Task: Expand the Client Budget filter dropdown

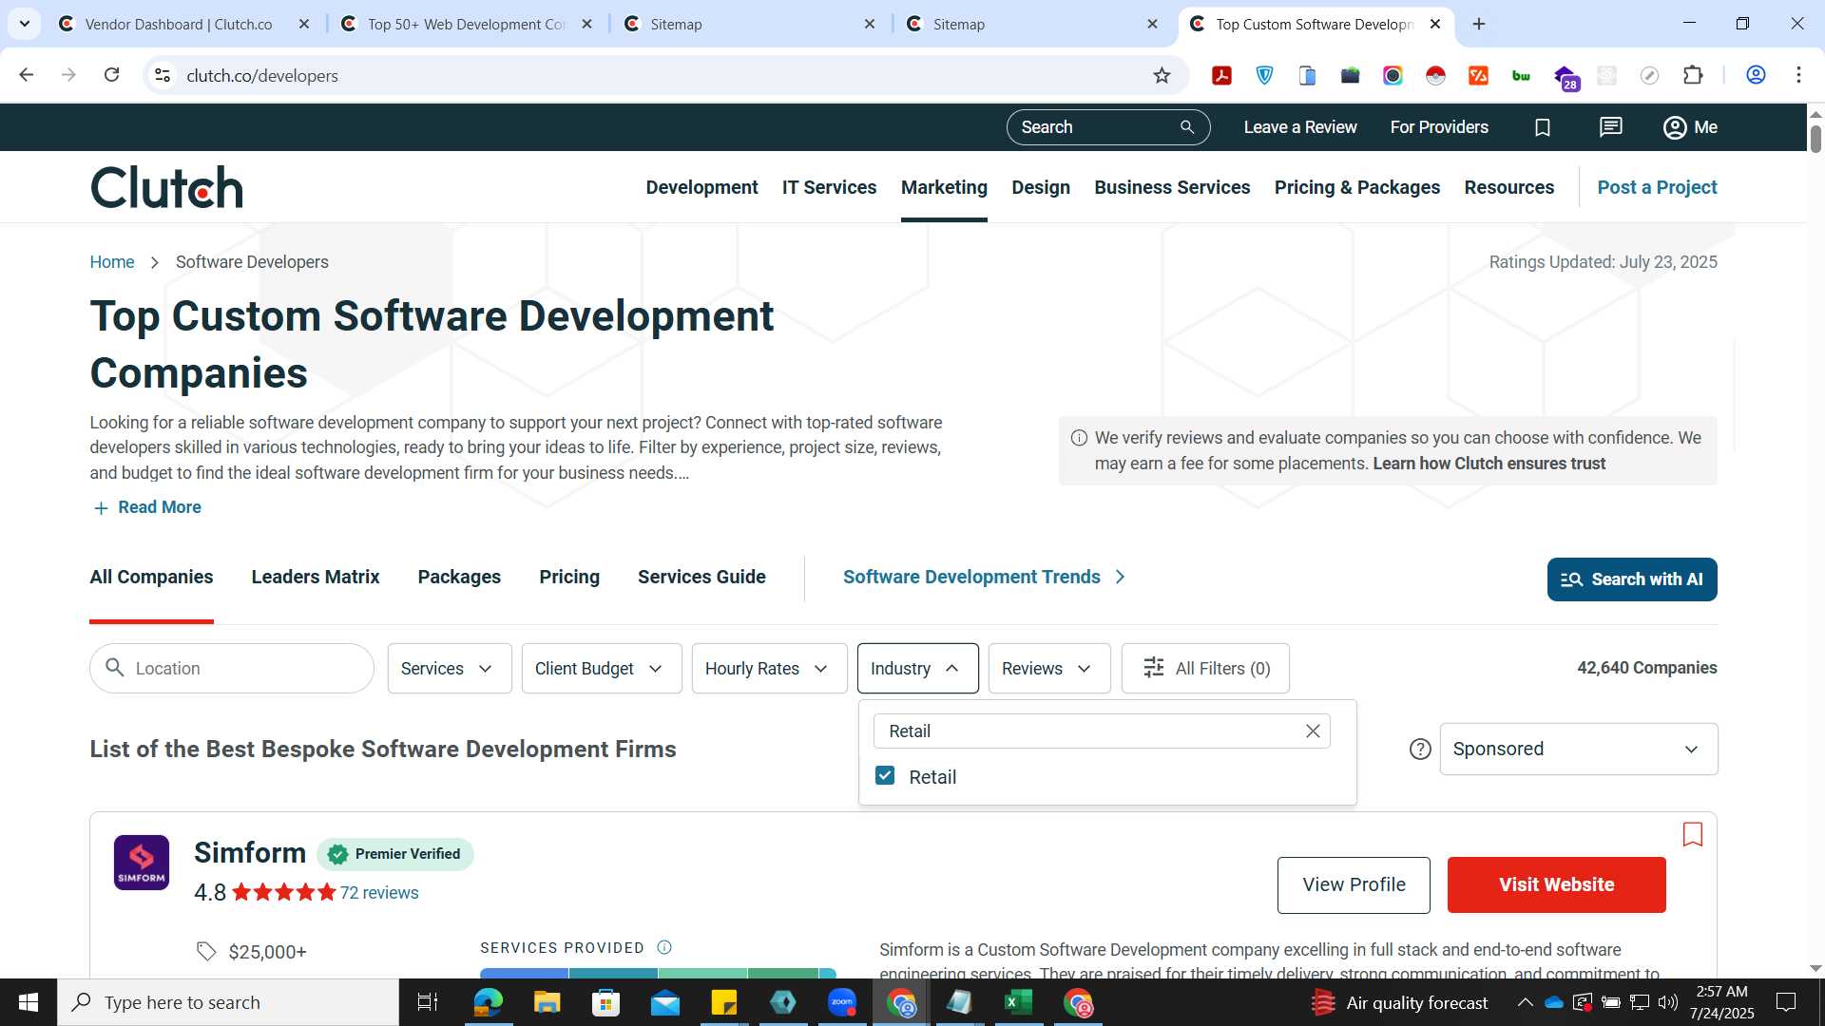Action: click(x=602, y=669)
